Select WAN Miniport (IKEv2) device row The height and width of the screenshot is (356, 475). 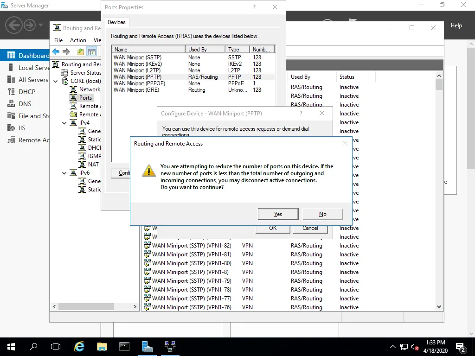193,64
